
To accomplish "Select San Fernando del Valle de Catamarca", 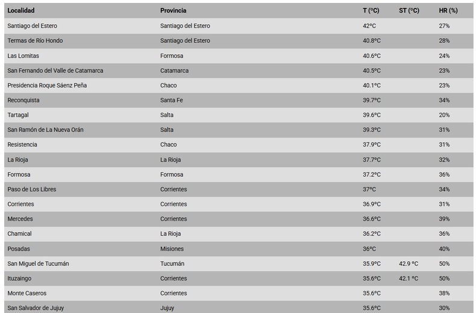I will pos(55,71).
